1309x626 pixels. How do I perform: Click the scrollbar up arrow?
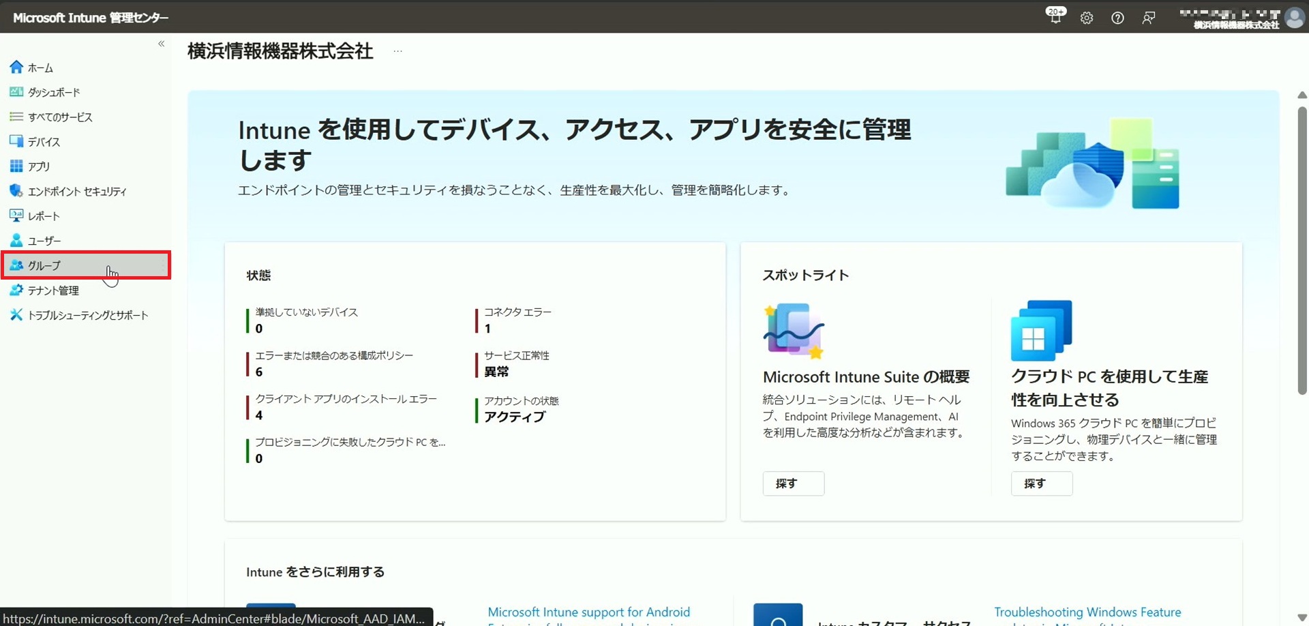coord(1302,95)
